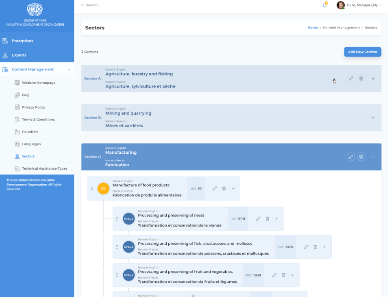Image resolution: width=388 pixels, height=297 pixels.
Task: Click edit pencil for Section C Manufacturing
Action: click(351, 157)
